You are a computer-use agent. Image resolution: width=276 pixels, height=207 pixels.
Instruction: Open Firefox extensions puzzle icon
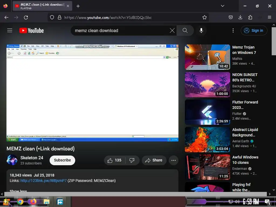tap(250, 18)
